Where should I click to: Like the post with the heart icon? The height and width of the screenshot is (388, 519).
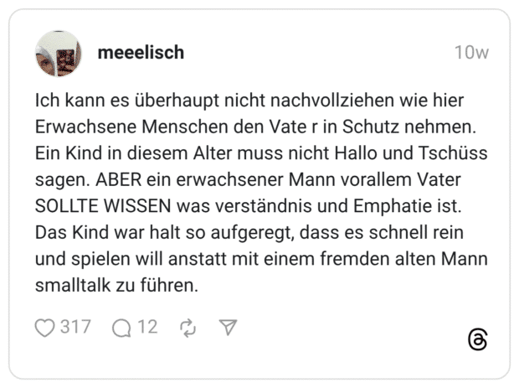(x=44, y=328)
